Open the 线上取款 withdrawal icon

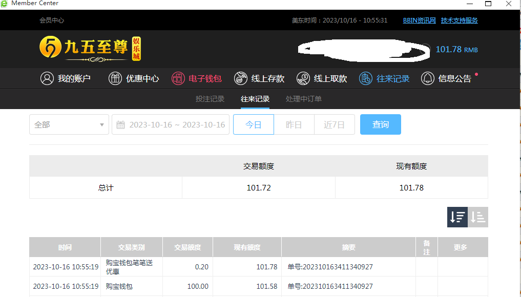click(303, 79)
